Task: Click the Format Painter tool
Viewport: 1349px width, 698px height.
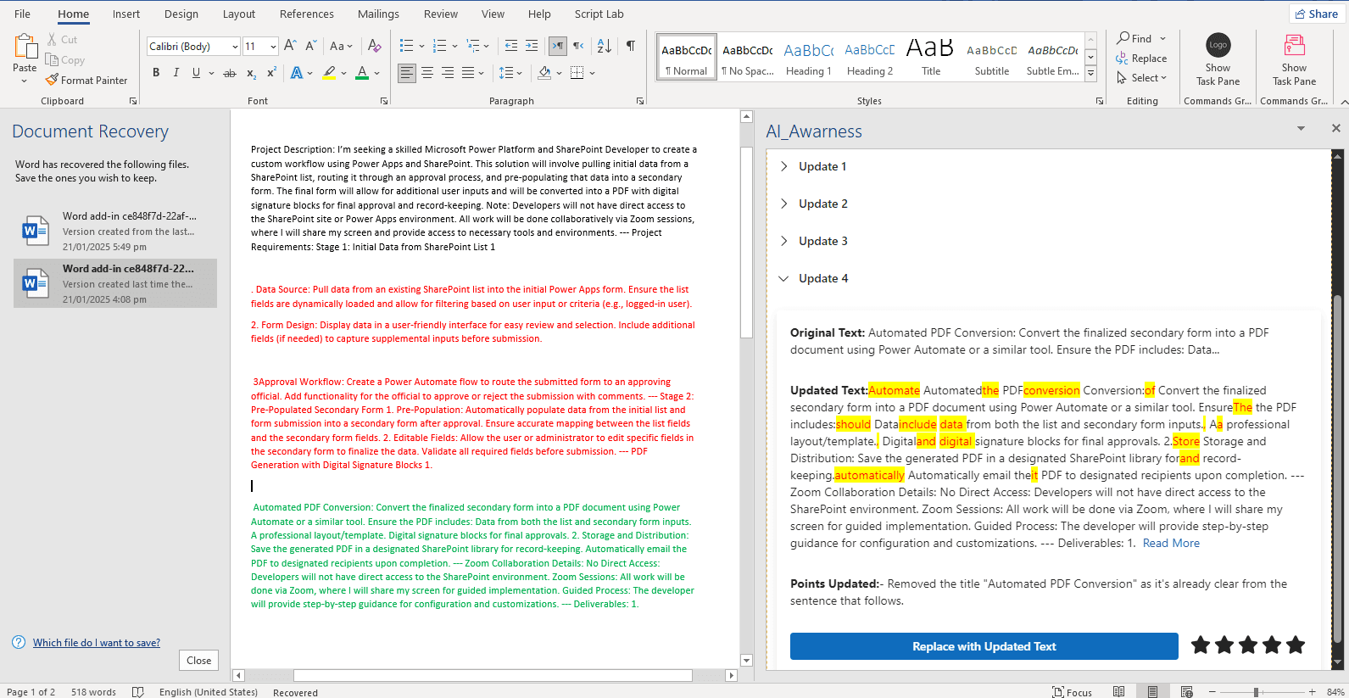Action: 86,81
